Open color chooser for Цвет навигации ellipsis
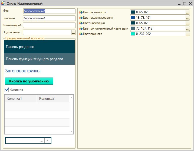194x151 pixels. (188, 23)
